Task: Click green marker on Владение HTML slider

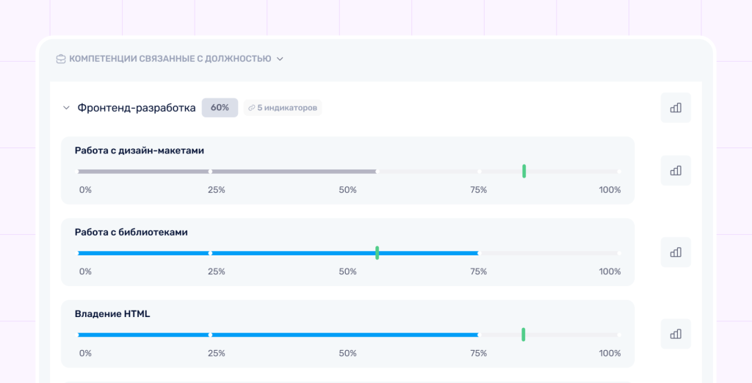Action: coord(523,335)
